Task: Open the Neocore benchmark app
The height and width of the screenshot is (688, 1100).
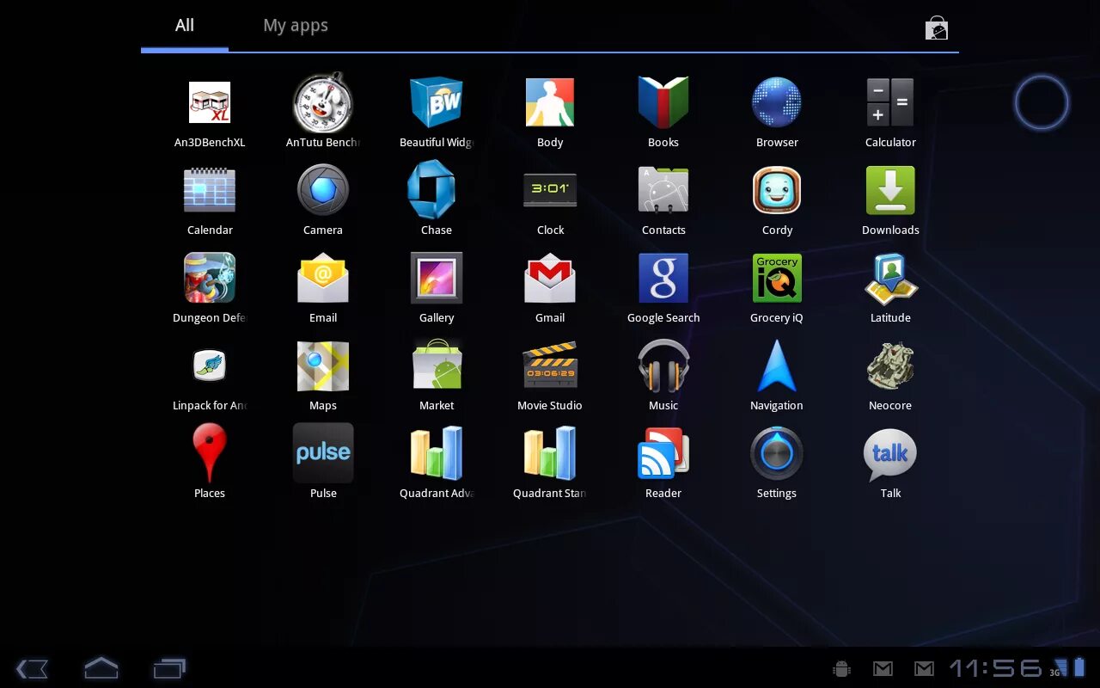Action: pyautogui.click(x=890, y=366)
